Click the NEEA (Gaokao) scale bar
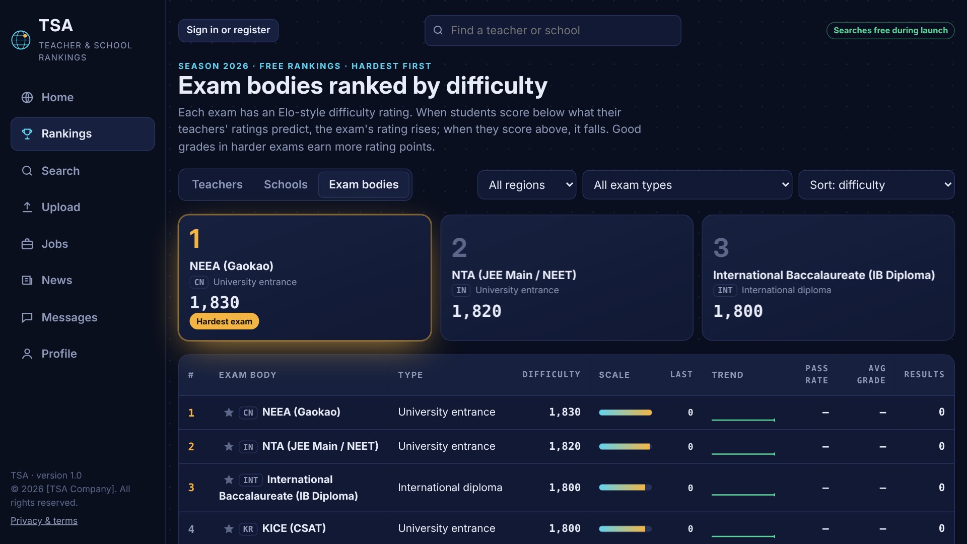Screen dimensions: 967x544 [x=625, y=413]
